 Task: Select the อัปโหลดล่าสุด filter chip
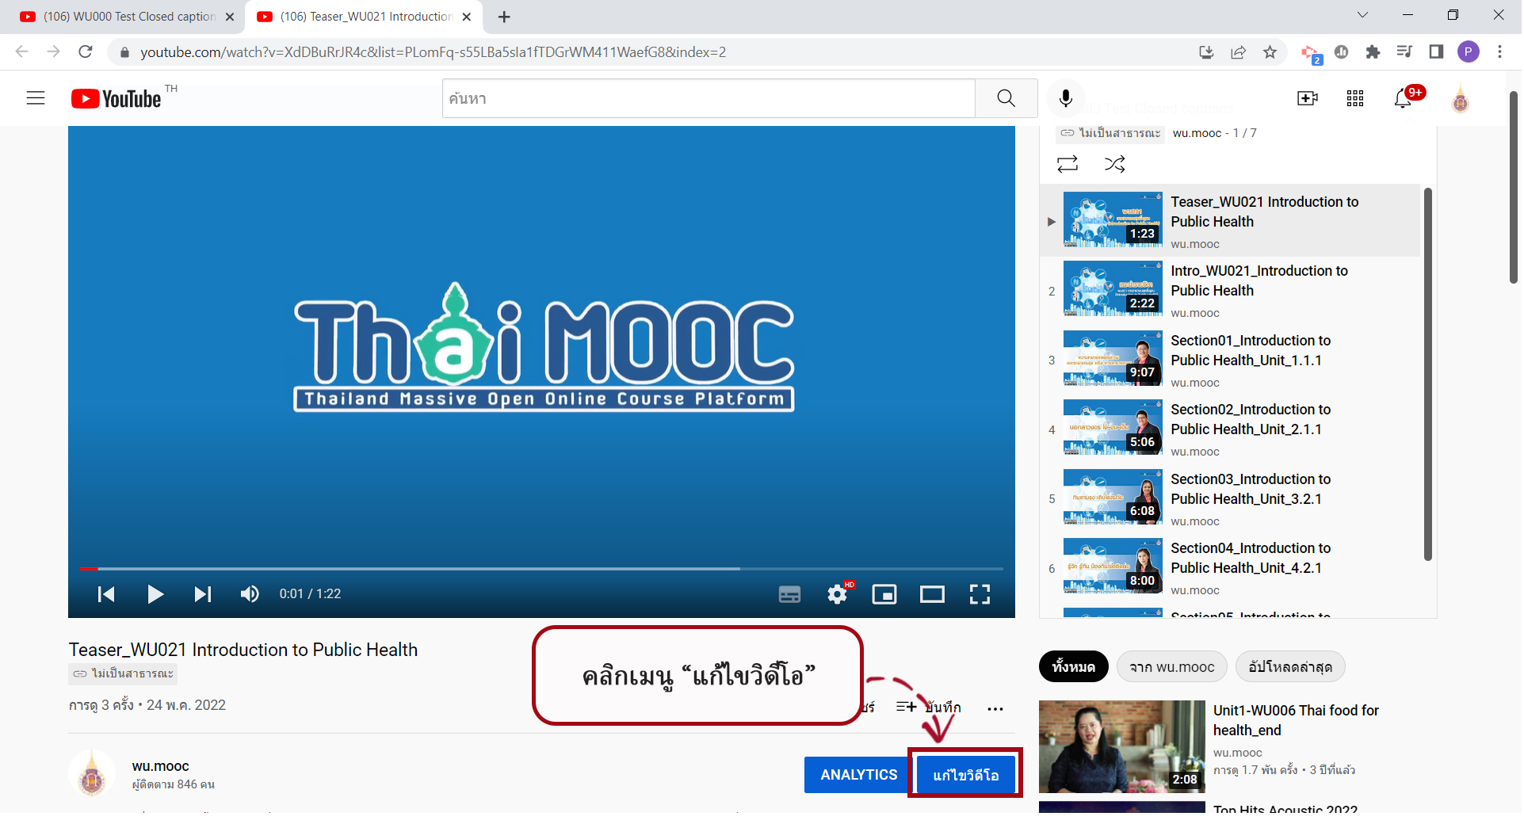pyautogui.click(x=1290, y=667)
